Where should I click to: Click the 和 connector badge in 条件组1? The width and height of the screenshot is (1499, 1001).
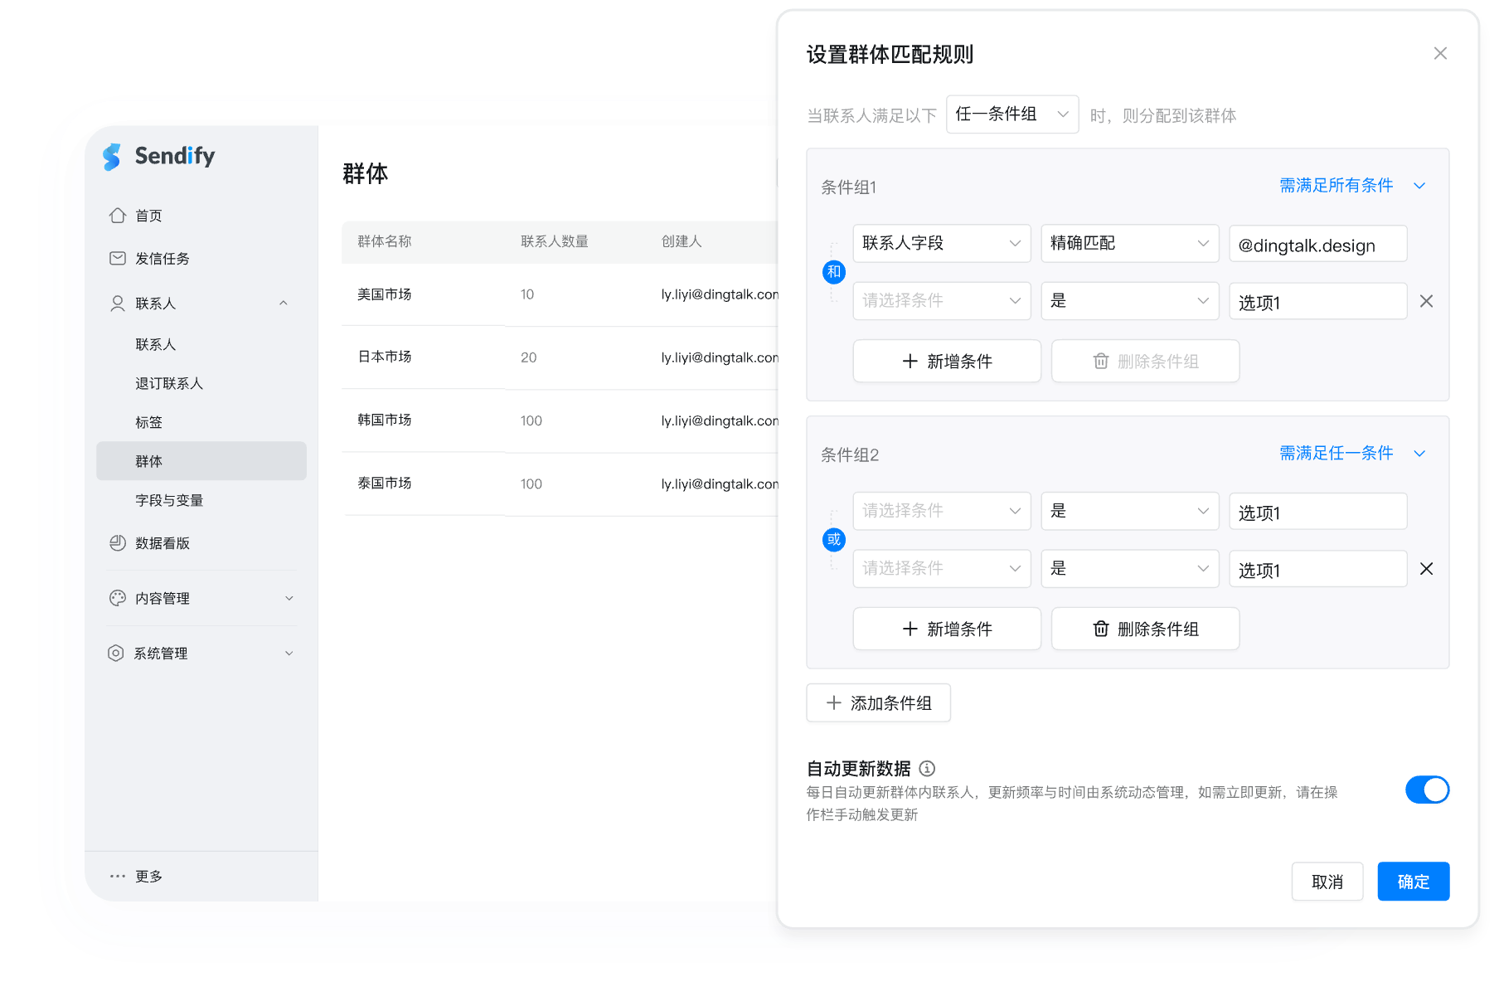click(834, 272)
